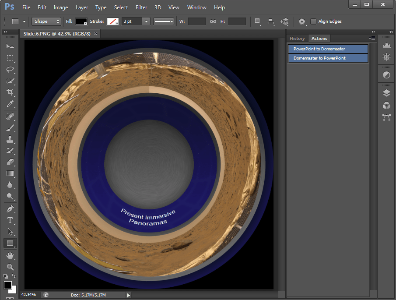Screen dimensions: 396x300
Task: Select the Domemaster to PowerPoint action
Action: [x=328, y=58]
